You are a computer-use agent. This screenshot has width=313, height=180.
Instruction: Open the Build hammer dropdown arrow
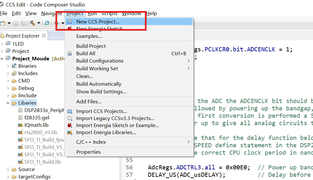(39, 23)
